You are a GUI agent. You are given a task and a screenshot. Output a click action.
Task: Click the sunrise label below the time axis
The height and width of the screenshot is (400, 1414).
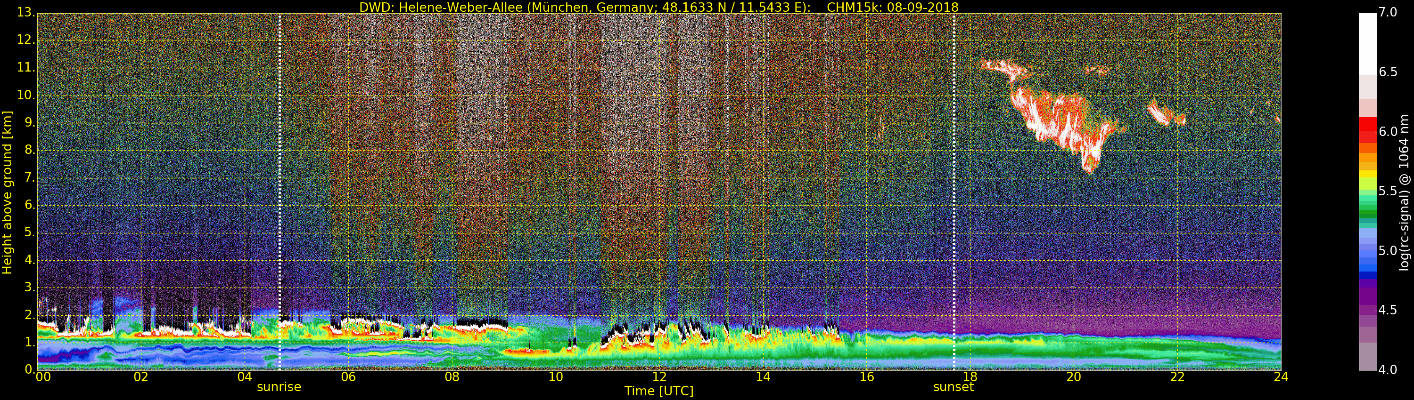point(279,387)
